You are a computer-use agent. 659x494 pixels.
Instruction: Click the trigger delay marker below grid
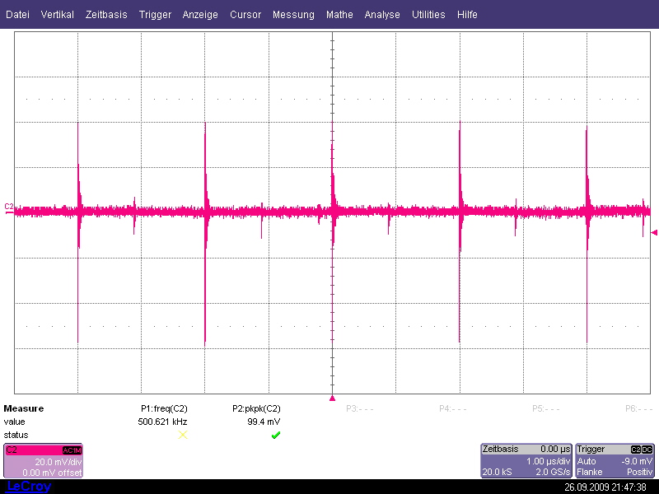332,398
